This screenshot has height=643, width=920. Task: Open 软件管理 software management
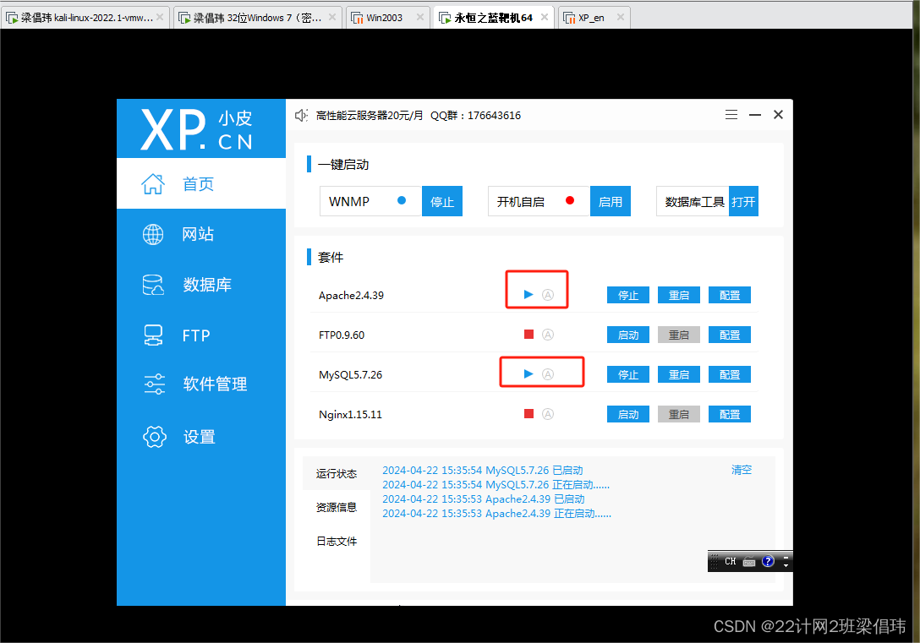point(200,384)
